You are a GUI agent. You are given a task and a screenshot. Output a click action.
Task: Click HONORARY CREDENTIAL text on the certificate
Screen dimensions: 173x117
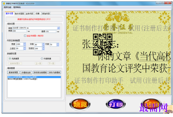click(117, 33)
